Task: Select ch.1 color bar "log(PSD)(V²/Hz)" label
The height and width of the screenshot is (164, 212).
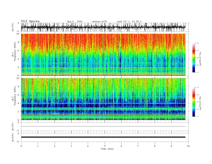Action: [x=200, y=59]
